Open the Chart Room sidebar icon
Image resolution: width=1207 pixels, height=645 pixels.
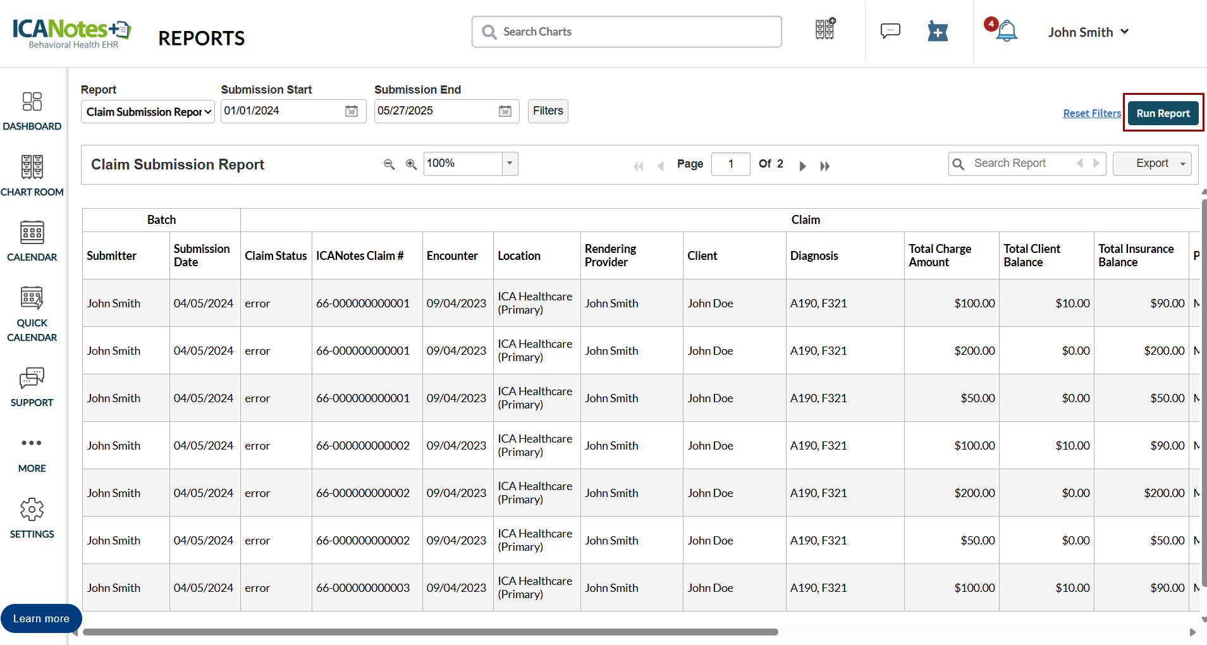(32, 167)
